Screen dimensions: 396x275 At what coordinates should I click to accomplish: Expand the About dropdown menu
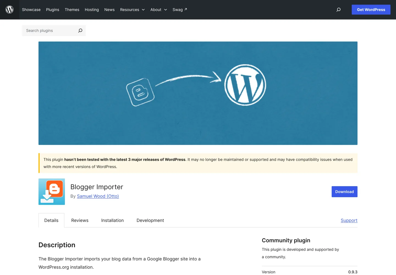pyautogui.click(x=159, y=10)
